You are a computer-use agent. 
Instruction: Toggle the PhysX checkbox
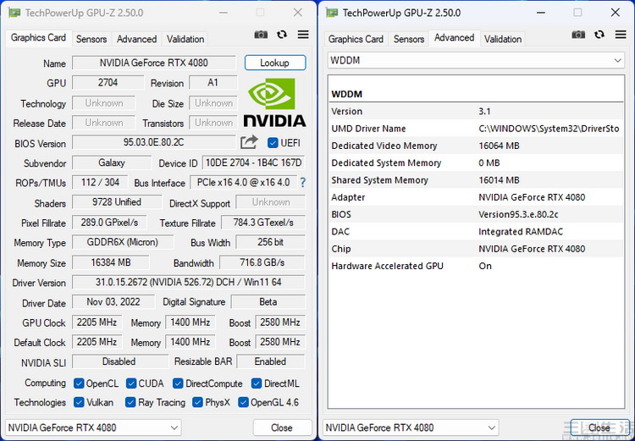coord(197,402)
